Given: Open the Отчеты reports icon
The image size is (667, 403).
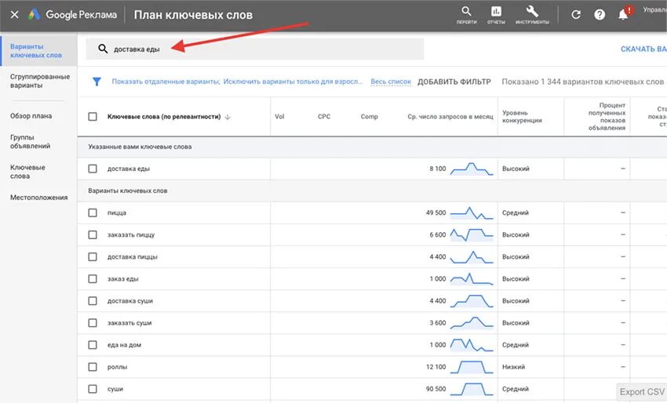Looking at the screenshot, I should (x=496, y=12).
